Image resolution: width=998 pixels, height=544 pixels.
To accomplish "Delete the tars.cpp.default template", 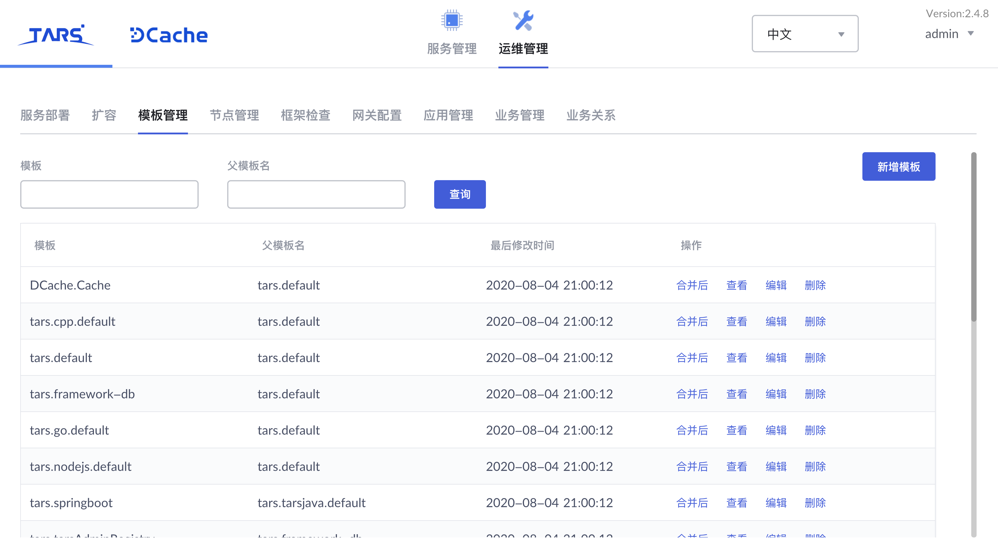I will 815,321.
